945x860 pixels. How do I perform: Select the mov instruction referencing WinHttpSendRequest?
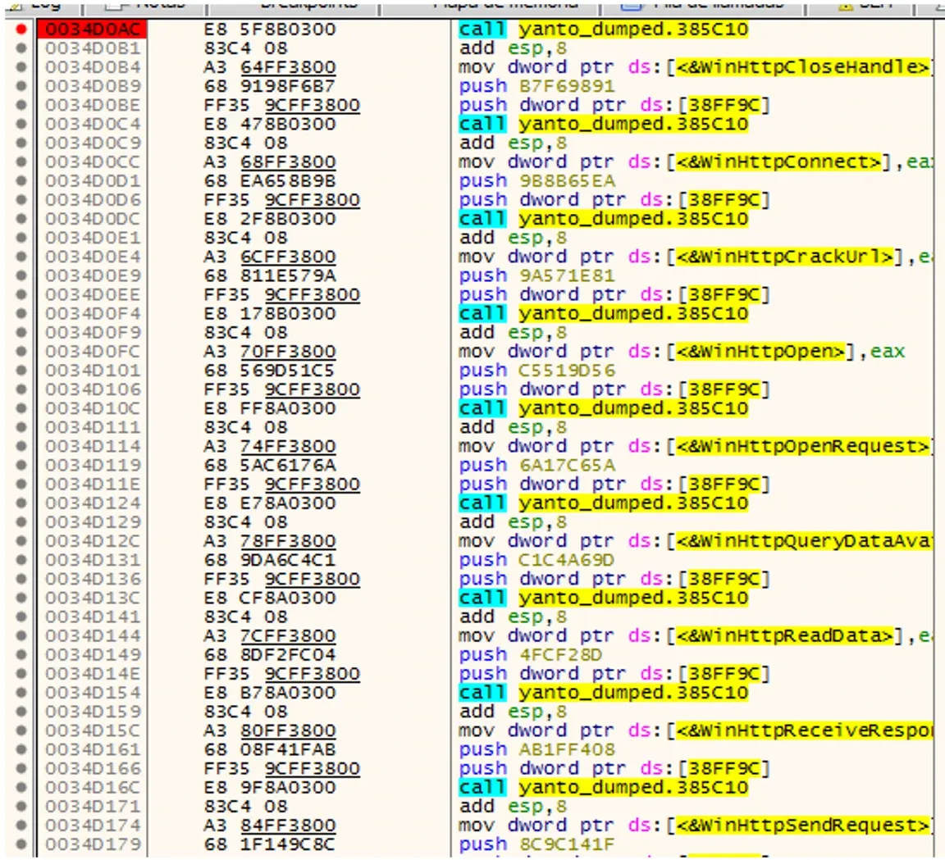tap(695, 826)
